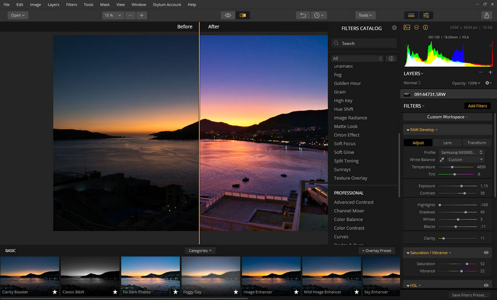Open the All filter category dropdown
The image size is (497, 300).
(x=357, y=58)
